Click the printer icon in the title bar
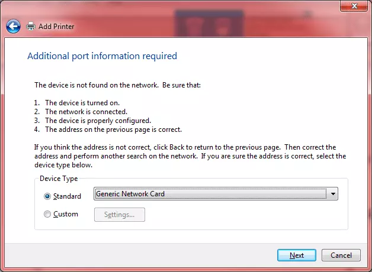 (x=31, y=27)
